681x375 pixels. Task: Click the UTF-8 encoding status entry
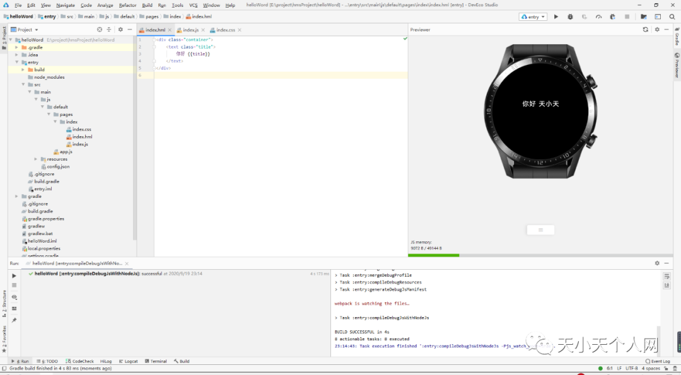[631, 368]
